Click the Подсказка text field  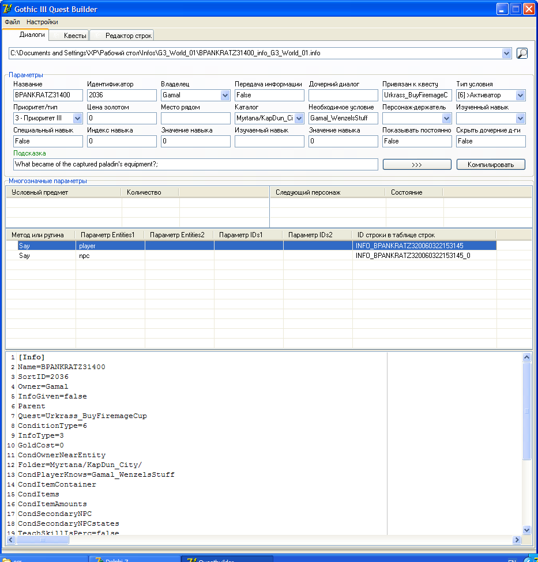coord(195,165)
